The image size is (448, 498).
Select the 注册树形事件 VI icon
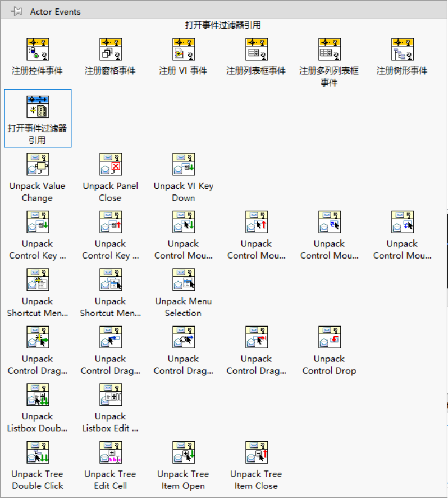403,49
